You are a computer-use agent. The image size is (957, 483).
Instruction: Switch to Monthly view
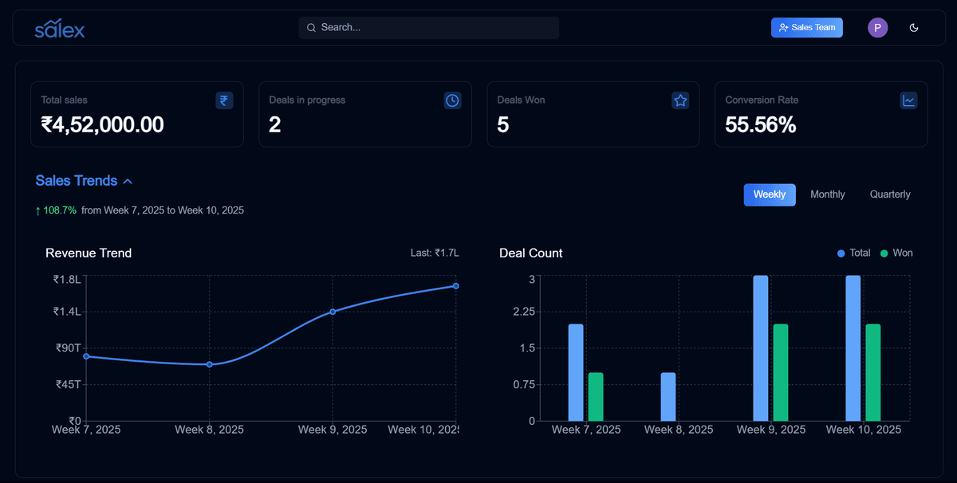pyautogui.click(x=828, y=194)
